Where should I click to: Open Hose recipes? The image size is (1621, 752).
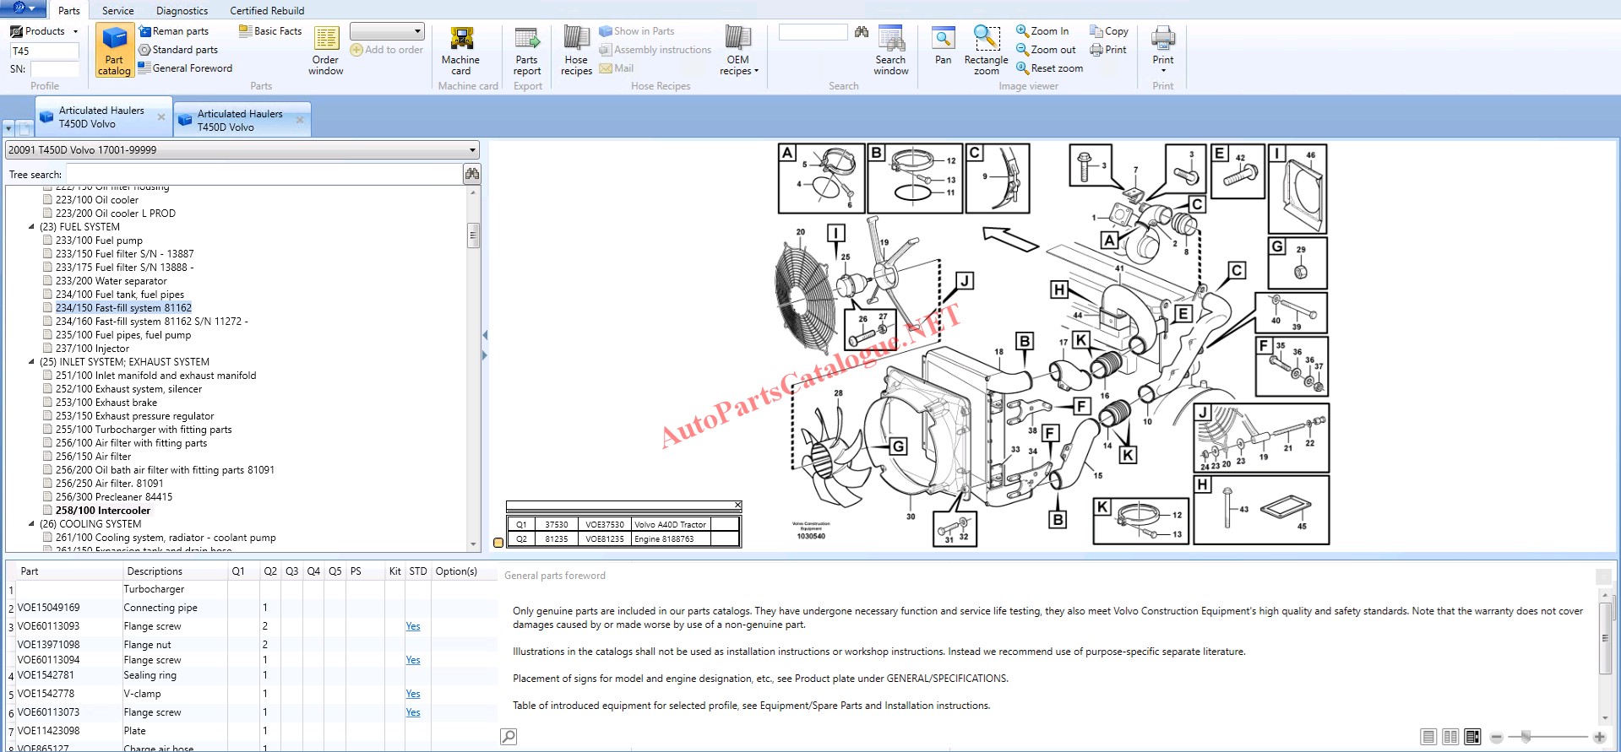coord(576,51)
